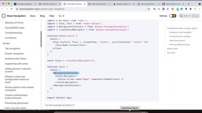Viewport: 202px width, 113px height.
Task: Open Screen options with nested navigators
Action: (19, 89)
